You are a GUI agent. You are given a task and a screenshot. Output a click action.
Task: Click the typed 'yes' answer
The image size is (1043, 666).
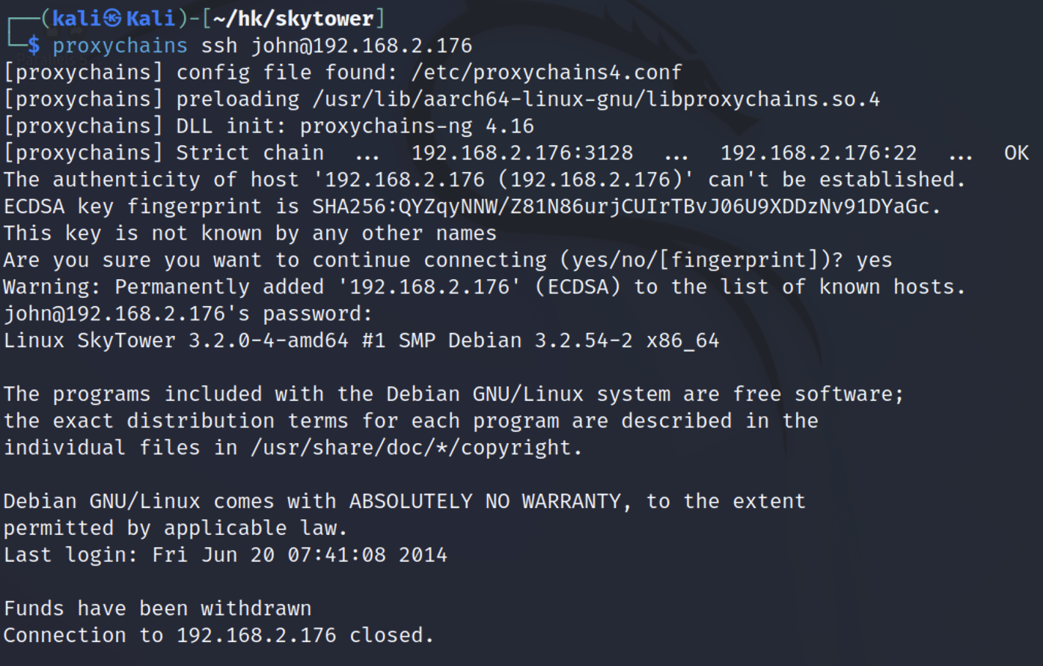click(874, 260)
